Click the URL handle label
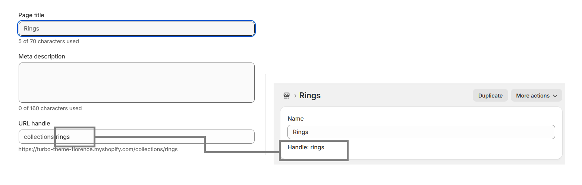This screenshot has height=185, width=582. click(x=34, y=123)
